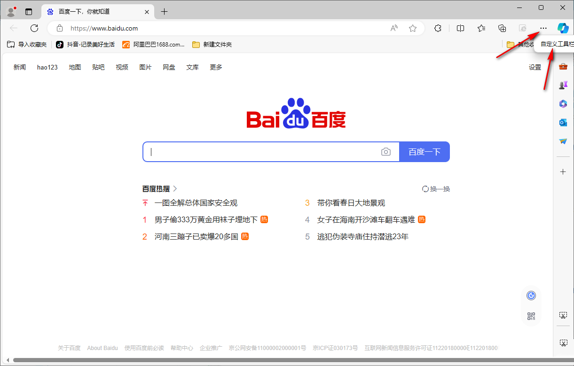Click the QR code floating icon
Viewport: 574px width, 366px height.
[x=532, y=316]
